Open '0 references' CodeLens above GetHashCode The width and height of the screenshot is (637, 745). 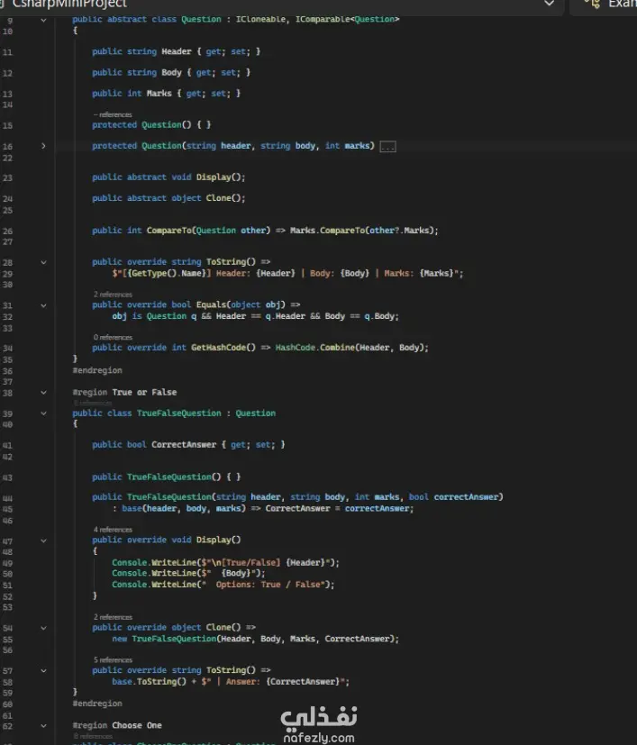(114, 337)
